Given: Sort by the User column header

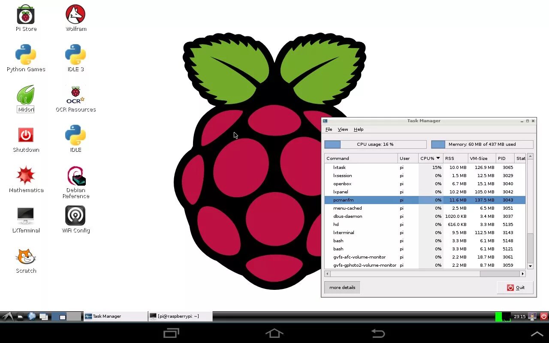Looking at the screenshot, I should coord(408,158).
